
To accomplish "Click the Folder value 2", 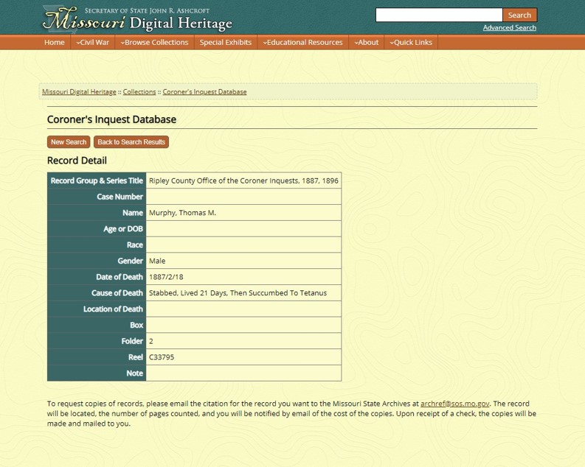I will point(151,341).
